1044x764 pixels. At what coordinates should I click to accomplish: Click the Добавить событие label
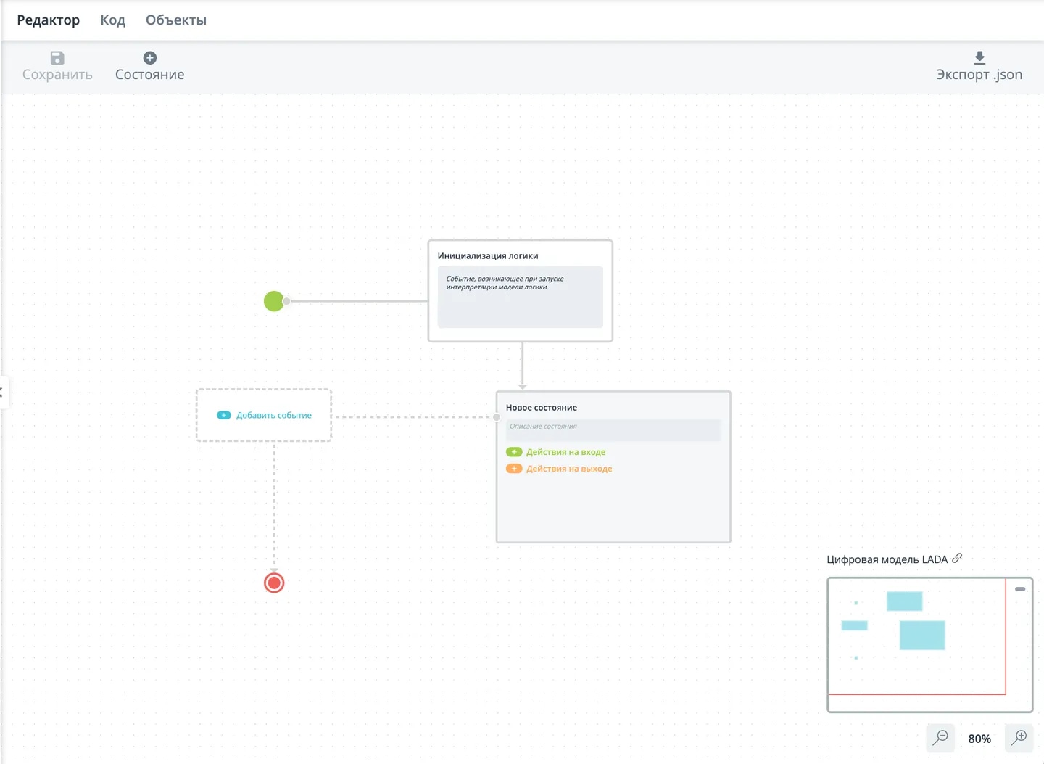click(274, 416)
